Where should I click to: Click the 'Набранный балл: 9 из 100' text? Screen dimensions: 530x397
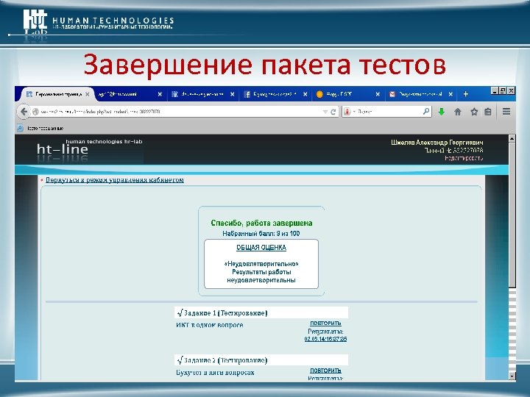261,234
